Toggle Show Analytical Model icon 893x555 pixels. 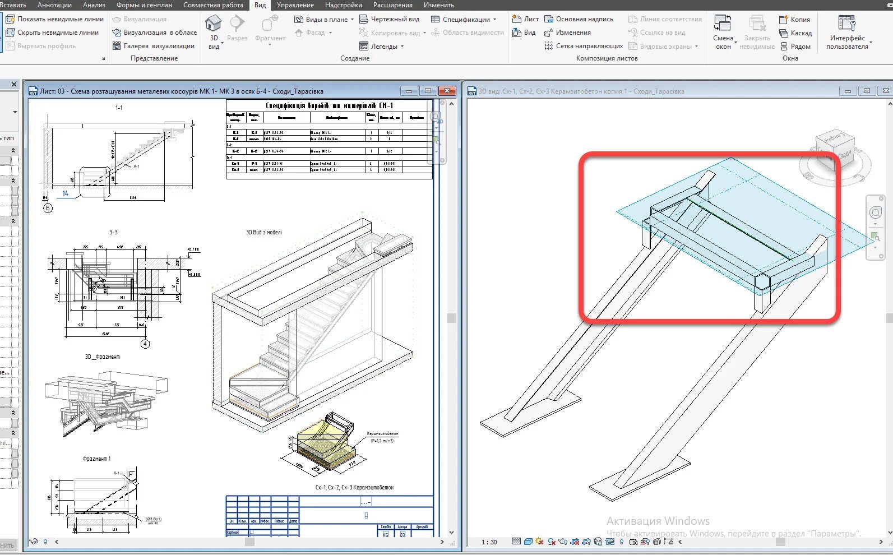click(645, 542)
